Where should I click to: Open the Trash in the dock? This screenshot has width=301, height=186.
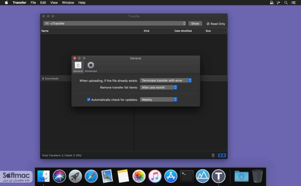258,176
